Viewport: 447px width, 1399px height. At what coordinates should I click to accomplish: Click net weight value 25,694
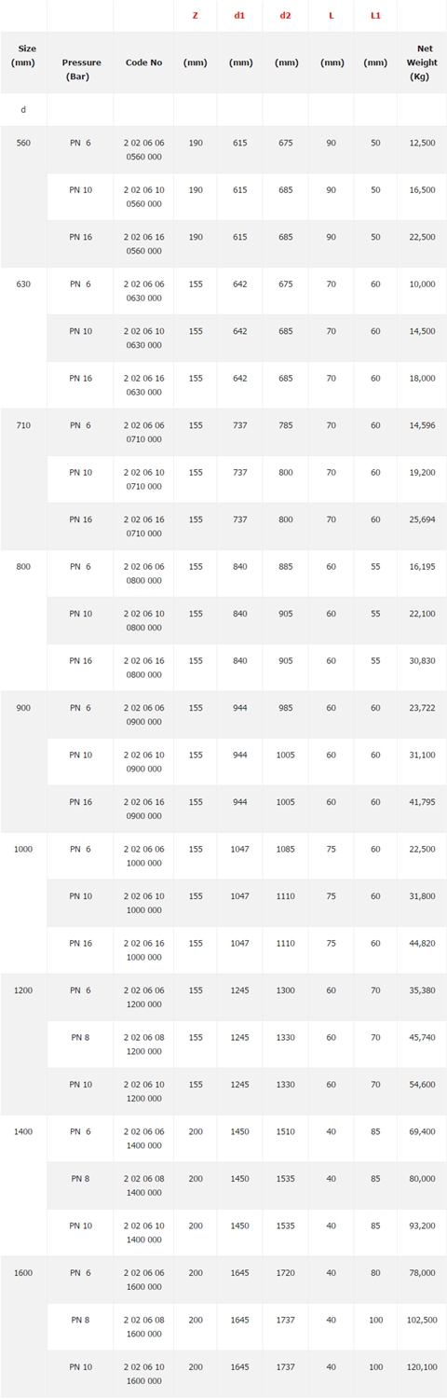coord(422,519)
